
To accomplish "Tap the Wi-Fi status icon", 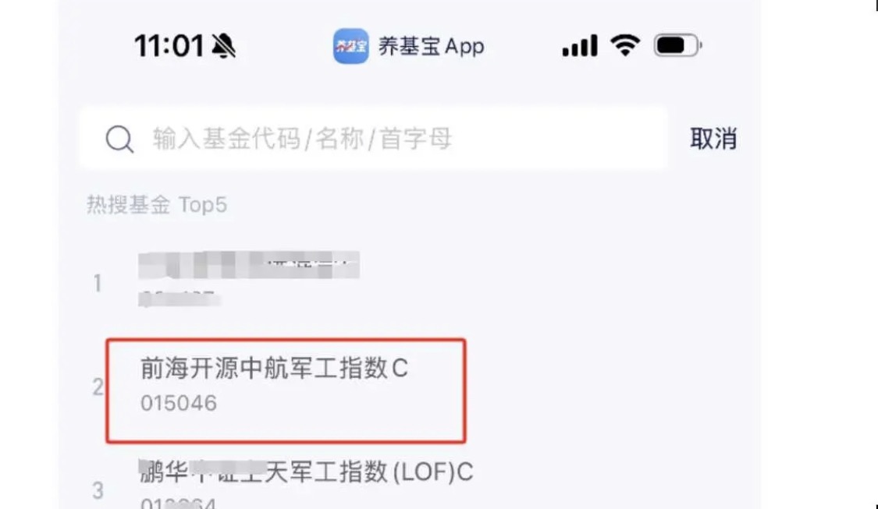I will click(x=625, y=45).
